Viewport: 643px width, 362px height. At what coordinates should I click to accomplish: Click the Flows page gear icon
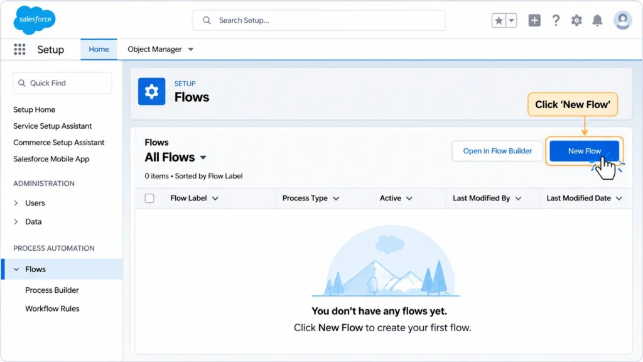(152, 92)
